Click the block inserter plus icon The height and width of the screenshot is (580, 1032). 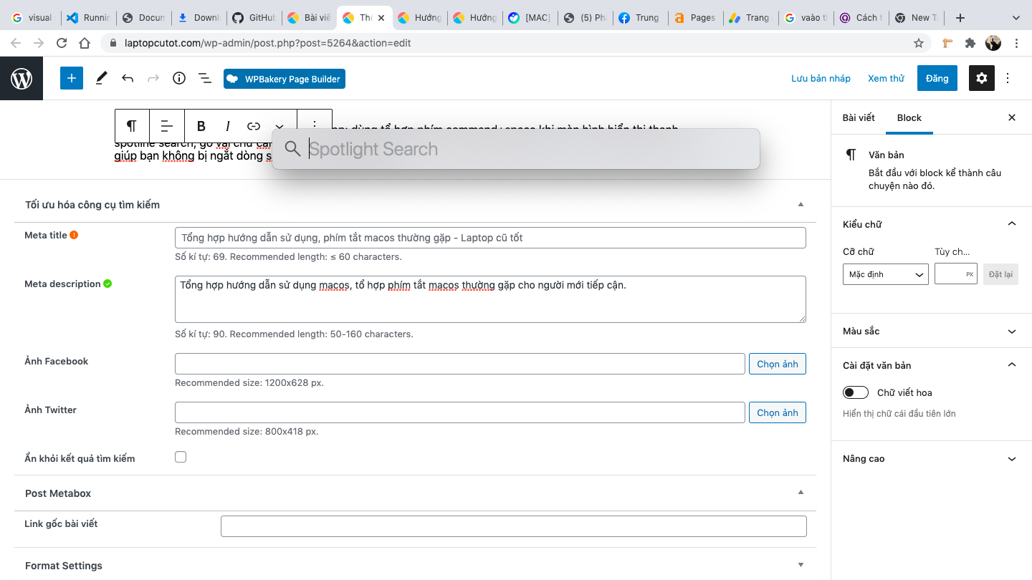(x=72, y=78)
